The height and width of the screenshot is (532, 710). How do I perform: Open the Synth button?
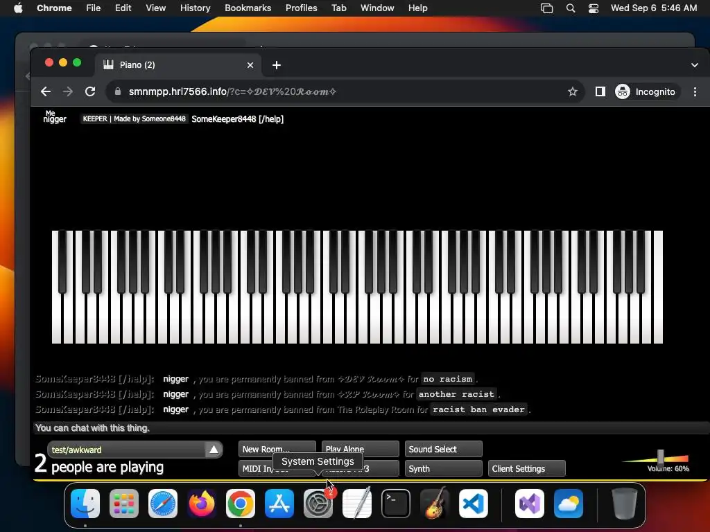click(443, 469)
